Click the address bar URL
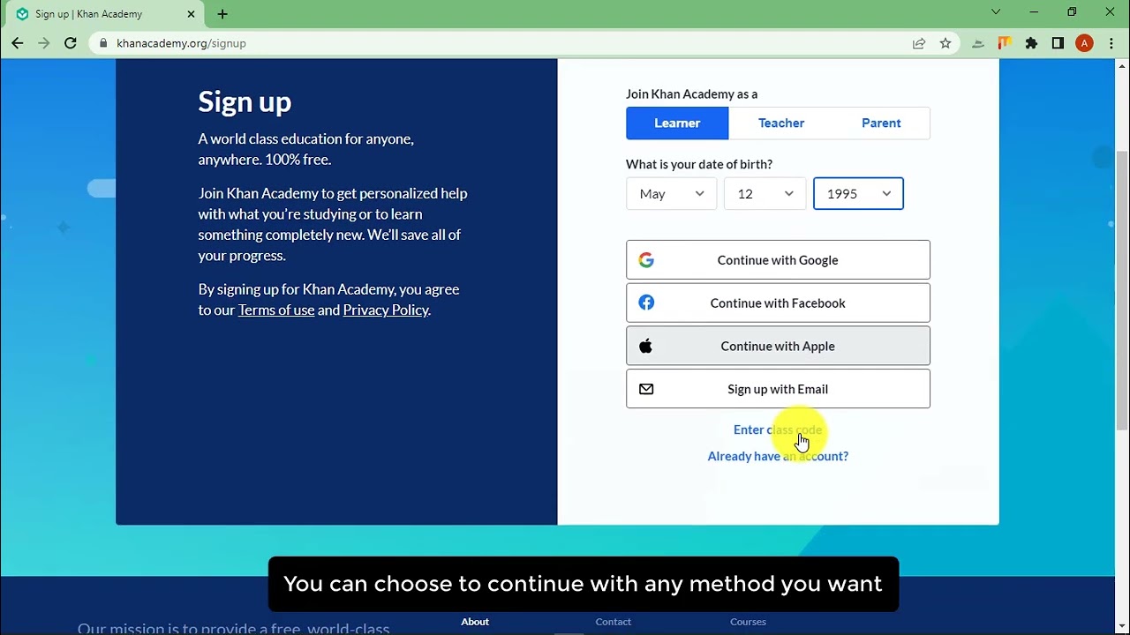Screen dimensions: 1130x635 [x=181, y=43]
